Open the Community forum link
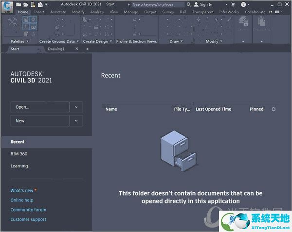 click(28, 210)
